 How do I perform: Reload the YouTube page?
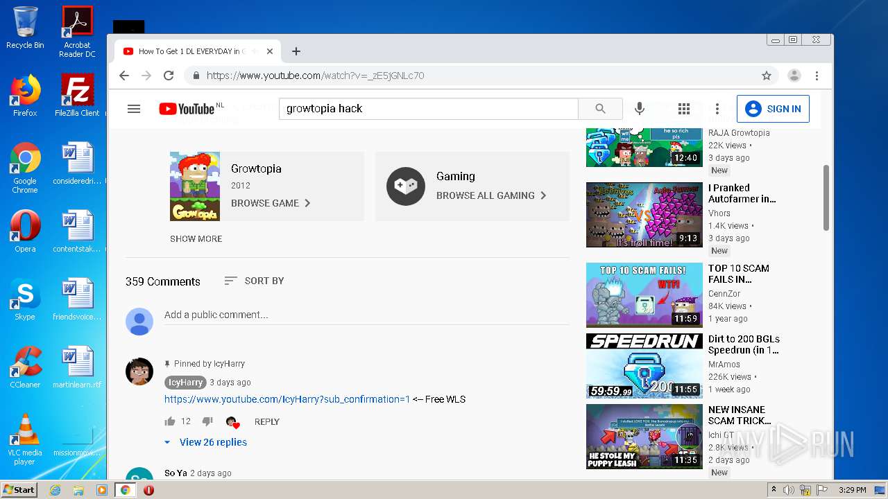(168, 76)
